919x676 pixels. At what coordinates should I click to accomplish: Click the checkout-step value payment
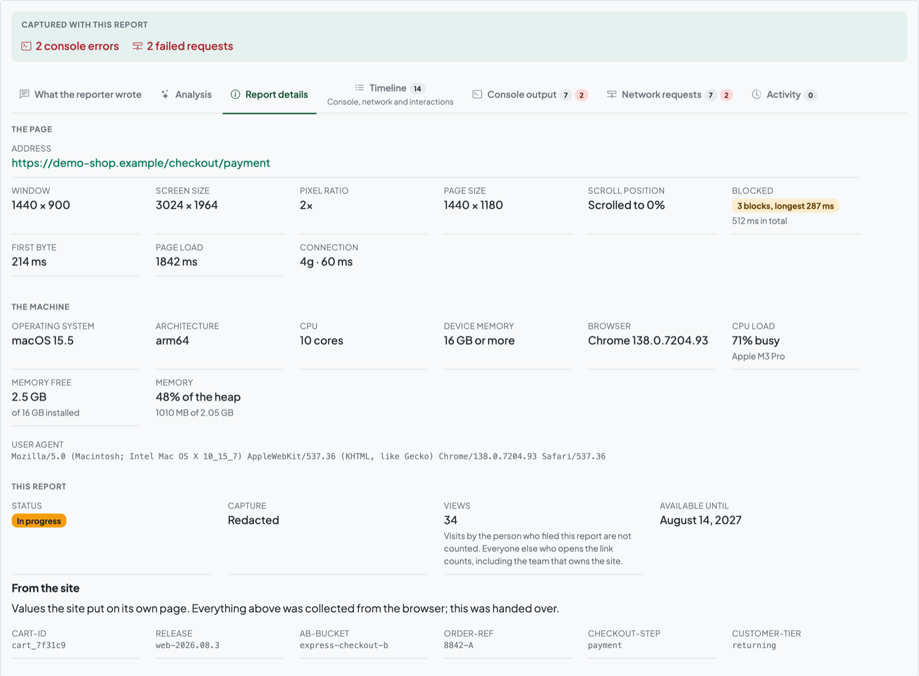605,646
